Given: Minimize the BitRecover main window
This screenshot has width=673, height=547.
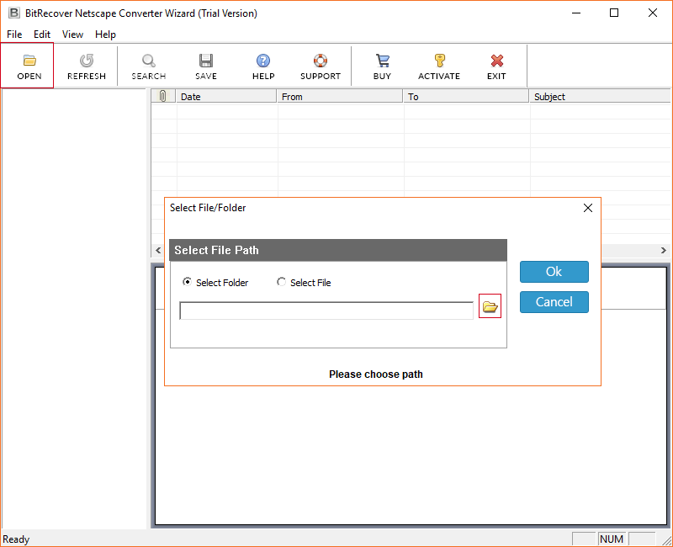Looking at the screenshot, I should (576, 13).
